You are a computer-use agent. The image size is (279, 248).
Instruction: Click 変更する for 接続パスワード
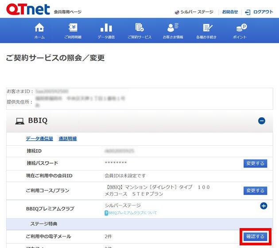pos(255,163)
